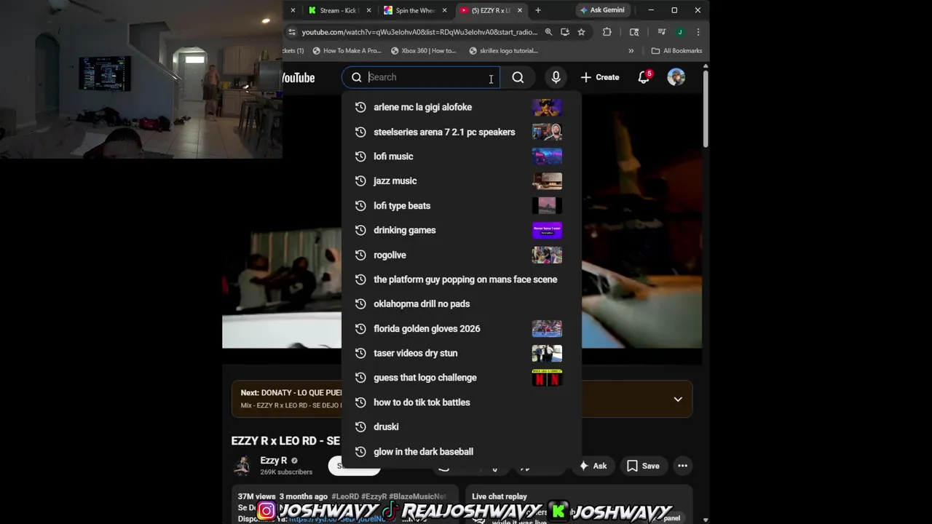Pick 'oklahopma drill no pads' suggestion
Screen dimensions: 932x524
pos(461,303)
